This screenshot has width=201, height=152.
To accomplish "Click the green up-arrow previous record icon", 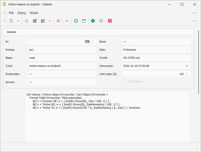I will (x=93, y=21).
